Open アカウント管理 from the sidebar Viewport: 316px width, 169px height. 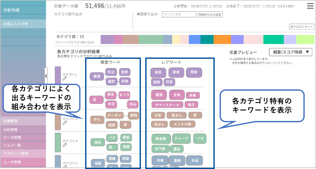pos(23,153)
